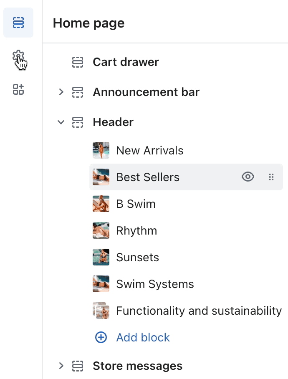Click the eye icon on Best Sellers row

point(248,177)
